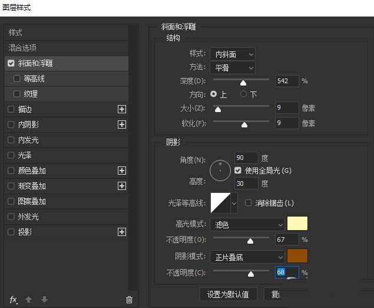Select direction 上 radio button
374x308 pixels.
pyautogui.click(x=213, y=94)
